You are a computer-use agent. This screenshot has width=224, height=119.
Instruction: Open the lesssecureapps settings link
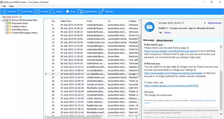coord(167,73)
